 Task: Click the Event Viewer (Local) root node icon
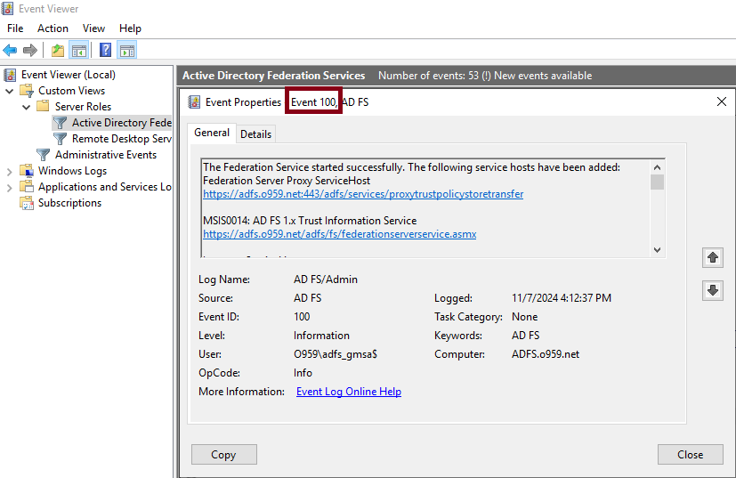tap(11, 75)
